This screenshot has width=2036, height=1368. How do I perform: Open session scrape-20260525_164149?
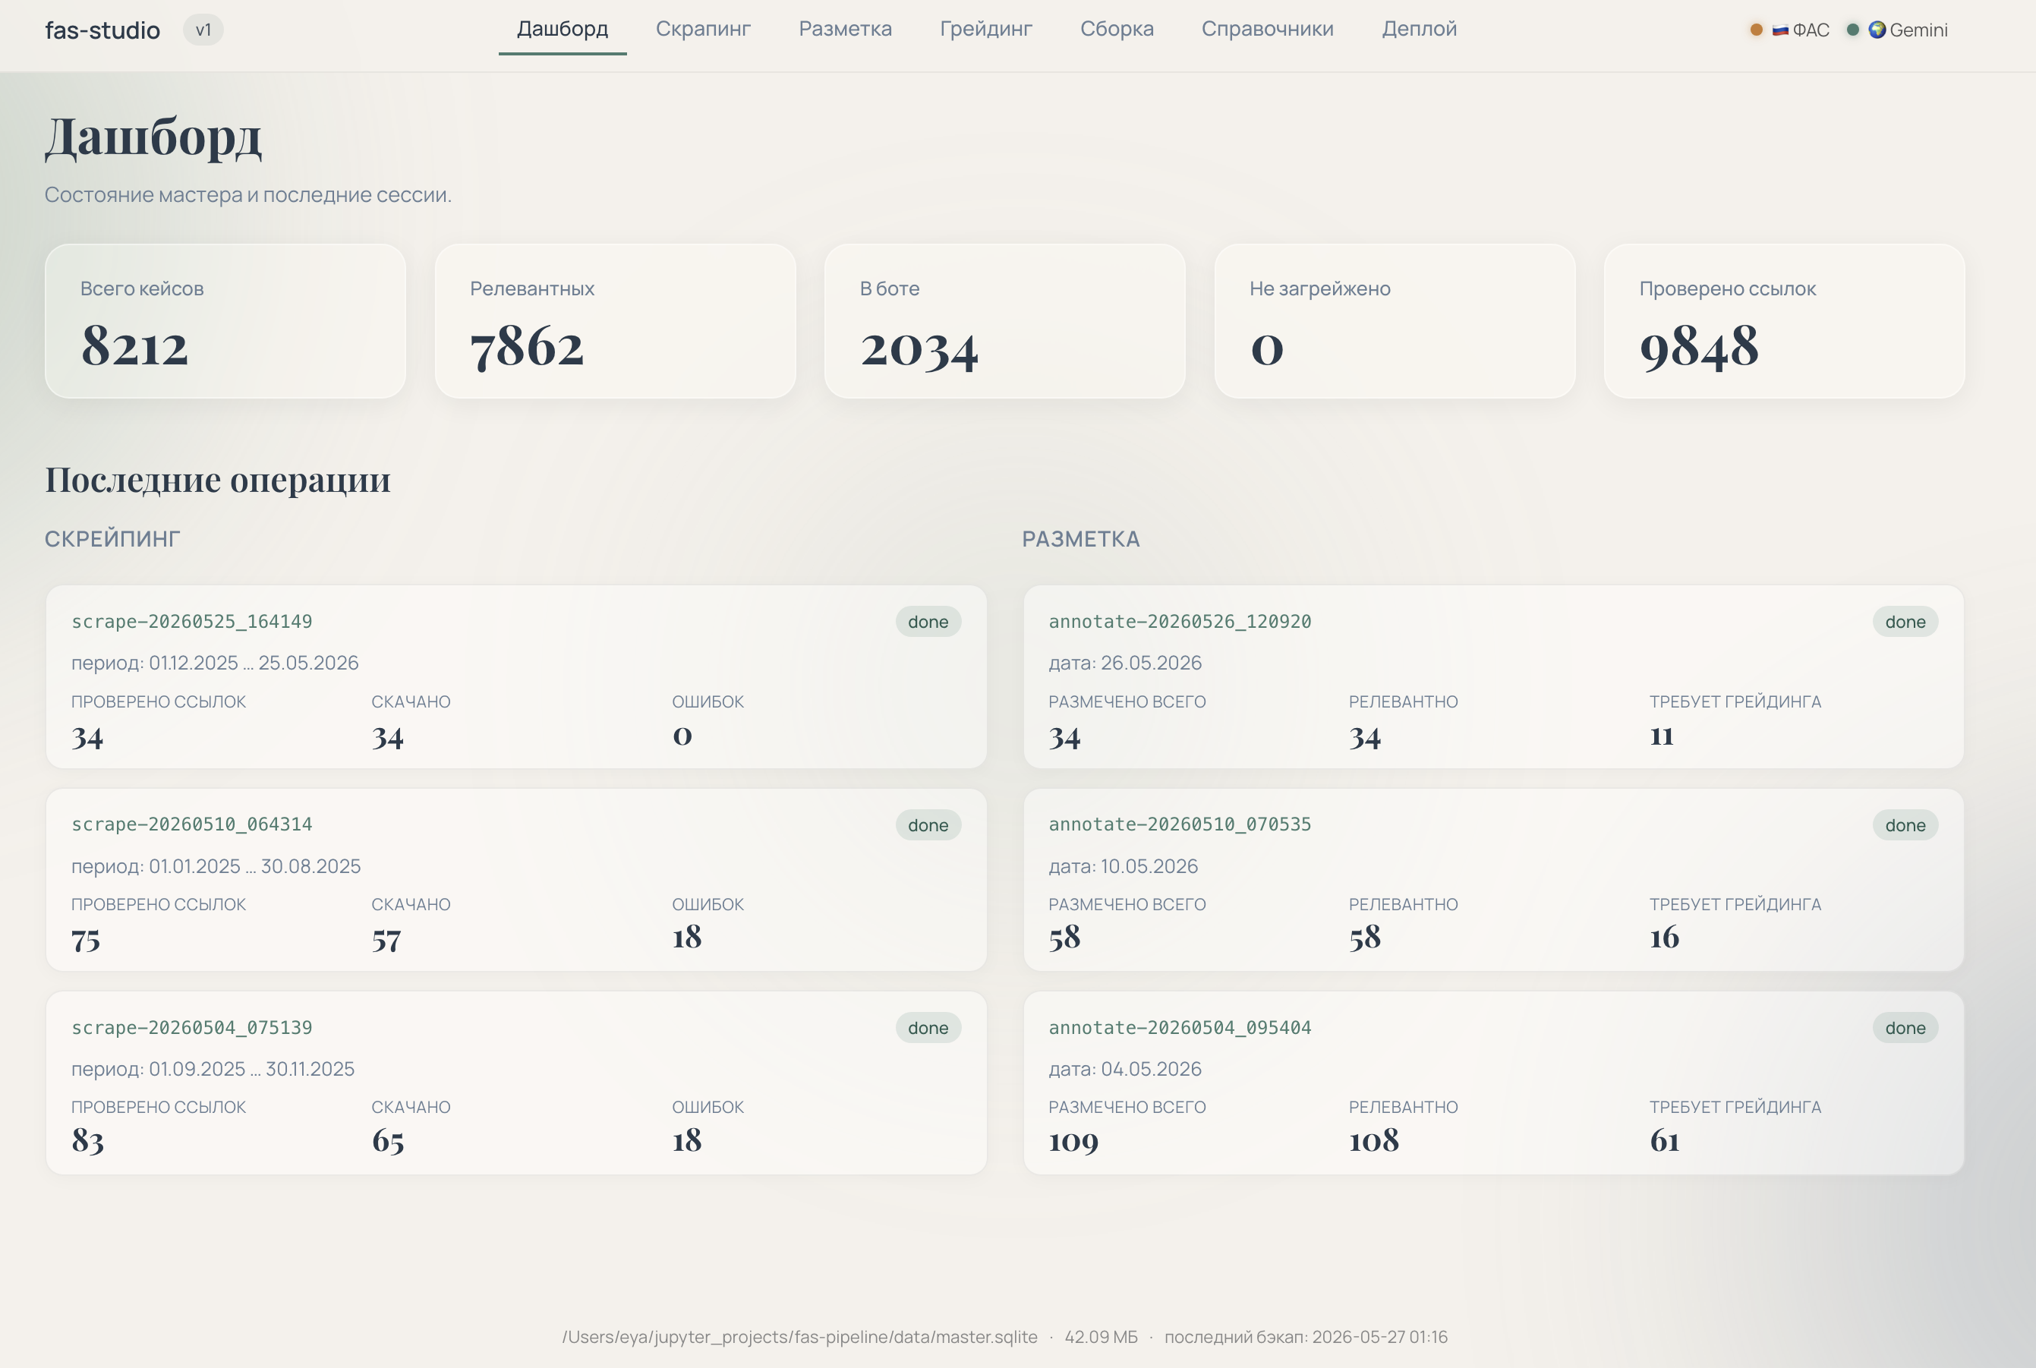tap(192, 621)
